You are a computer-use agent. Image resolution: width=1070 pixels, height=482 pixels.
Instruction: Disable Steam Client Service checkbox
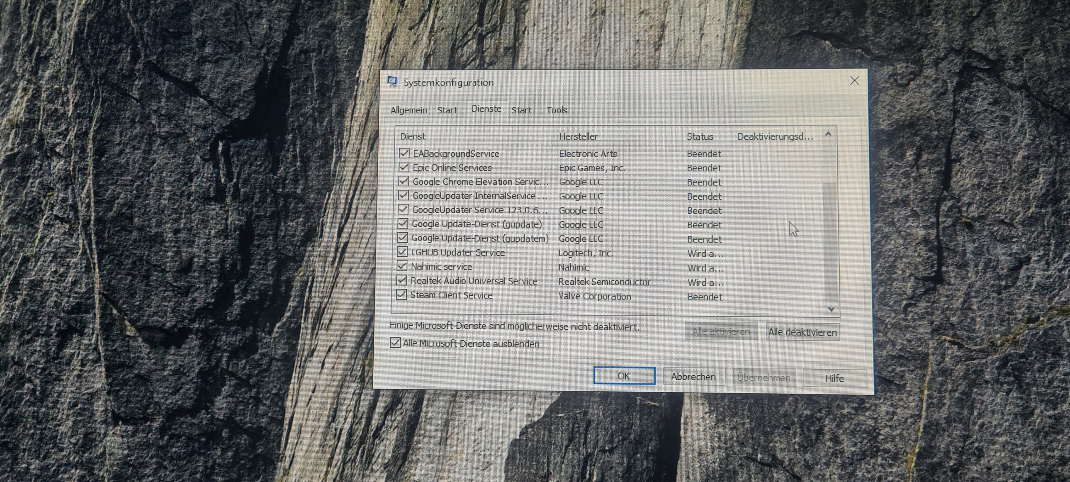[401, 295]
